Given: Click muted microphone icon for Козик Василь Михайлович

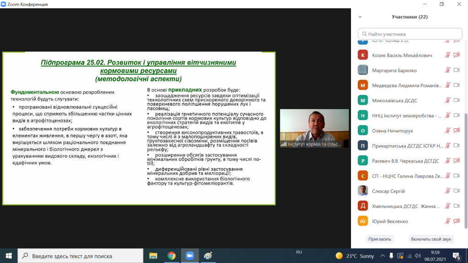Looking at the screenshot, I should (448, 55).
